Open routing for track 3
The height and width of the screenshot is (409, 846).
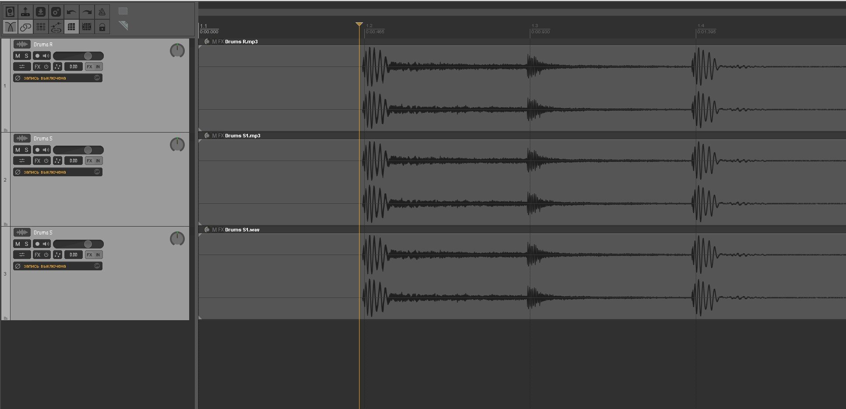click(x=22, y=255)
